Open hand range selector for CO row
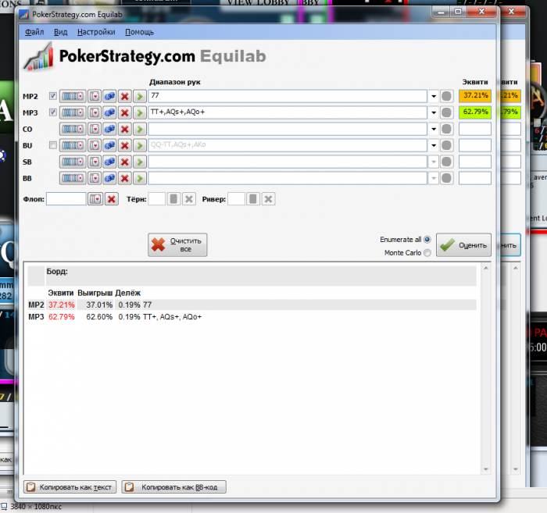 point(73,129)
